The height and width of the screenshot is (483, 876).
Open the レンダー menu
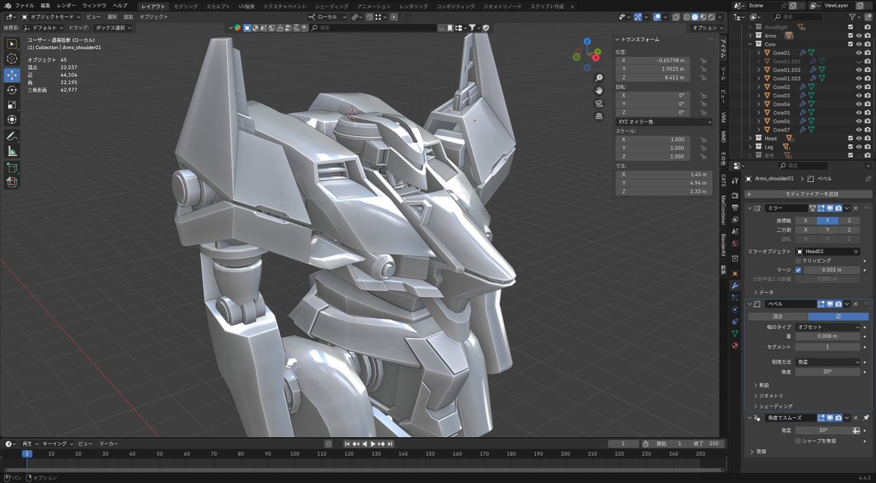coord(66,6)
